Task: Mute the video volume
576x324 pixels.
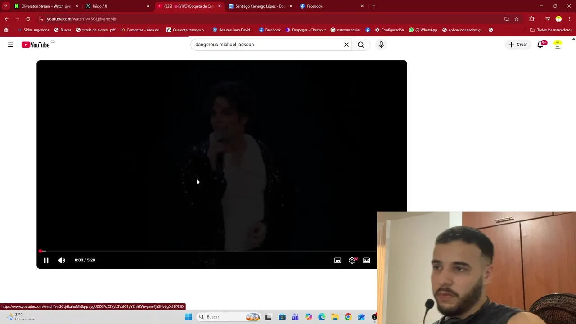Action: 62,260
